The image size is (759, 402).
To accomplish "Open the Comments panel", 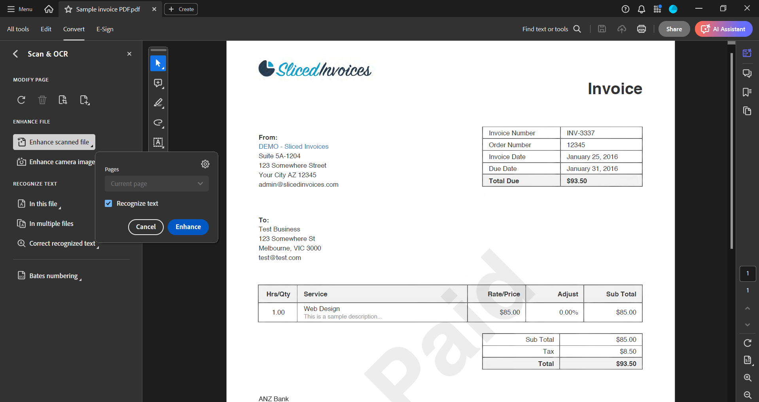I will [747, 73].
